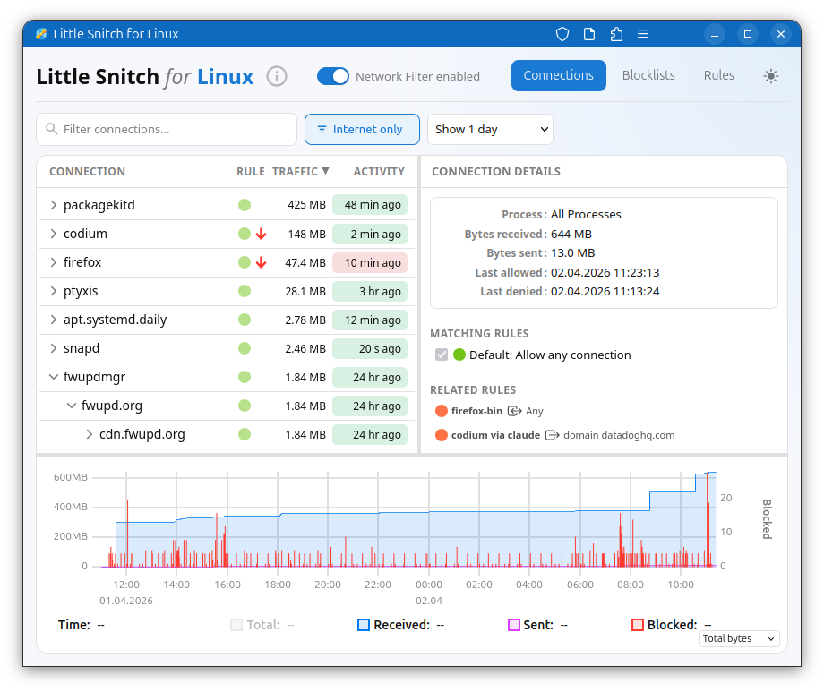Image resolution: width=824 pixels, height=692 pixels.
Task: Click the puzzle-piece extension icon in title bar
Action: pyautogui.click(x=616, y=33)
